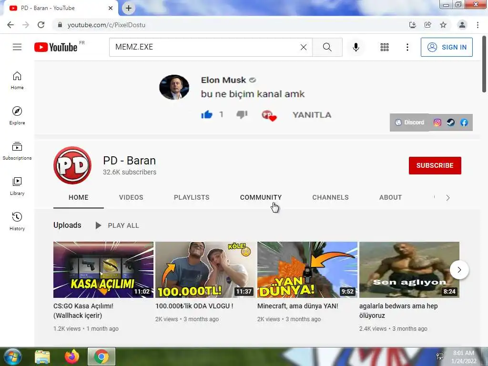Open the Windows Start menu
Image resolution: width=488 pixels, height=366 pixels.
(x=12, y=356)
